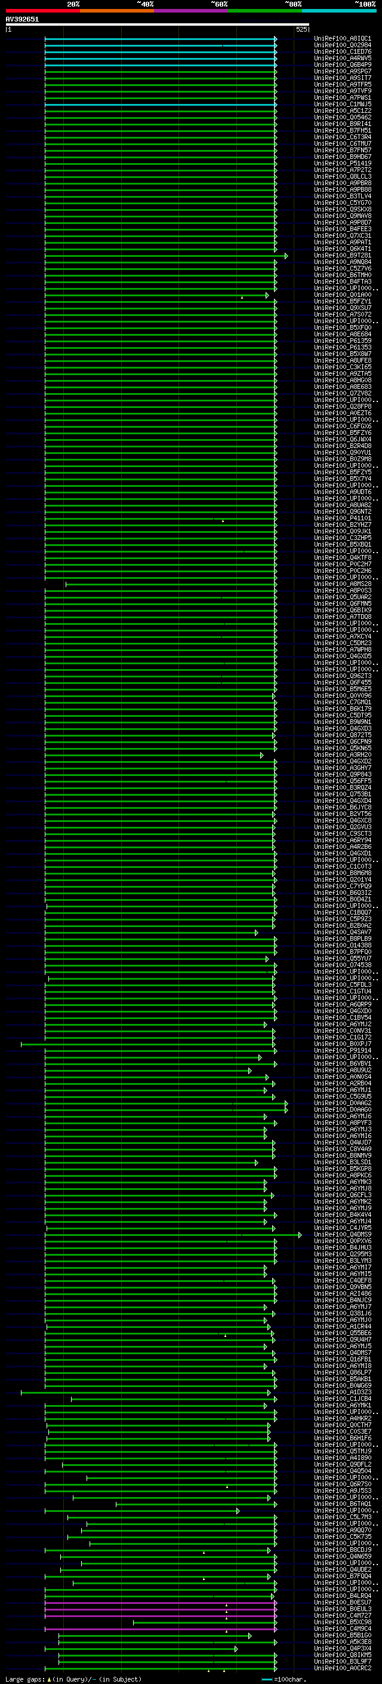The height and width of the screenshot is (1684, 382).
Task: Click the orange ~40% identity legend segment
Action: pyautogui.click(x=117, y=11)
